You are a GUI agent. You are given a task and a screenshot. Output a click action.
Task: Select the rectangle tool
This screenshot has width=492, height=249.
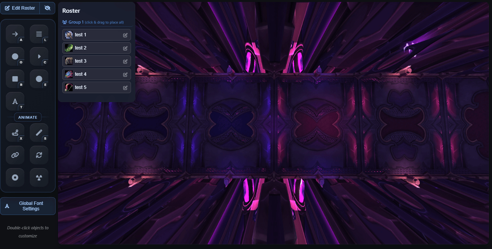point(15,79)
